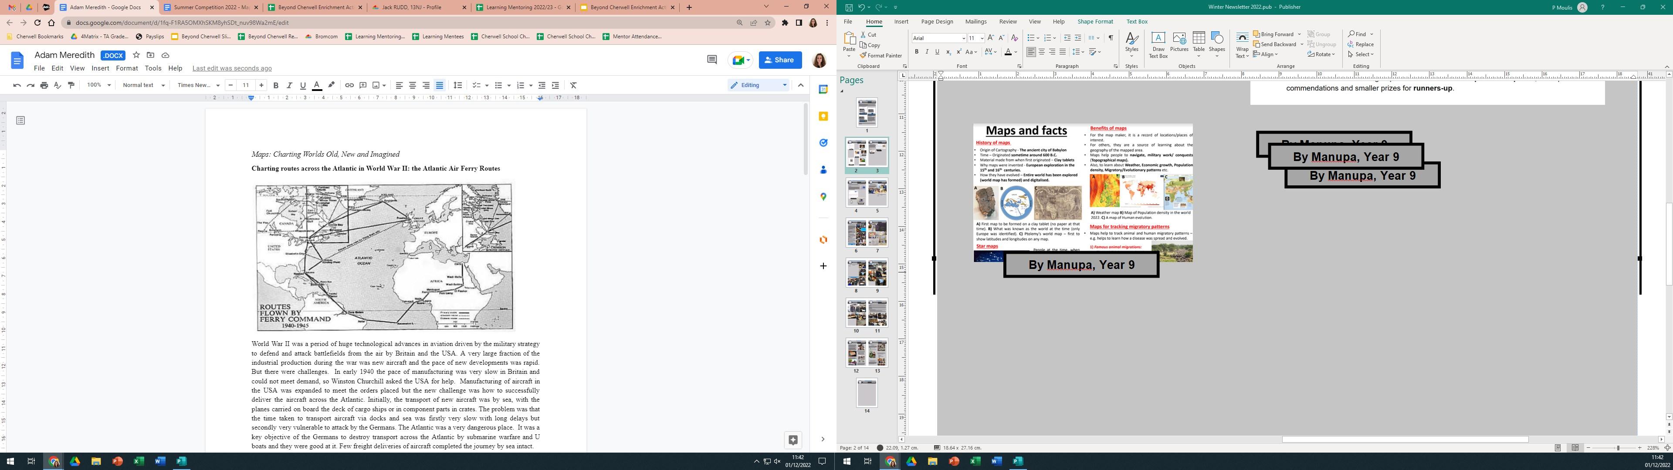
Task: Open the Docs comment history icon
Action: point(712,60)
